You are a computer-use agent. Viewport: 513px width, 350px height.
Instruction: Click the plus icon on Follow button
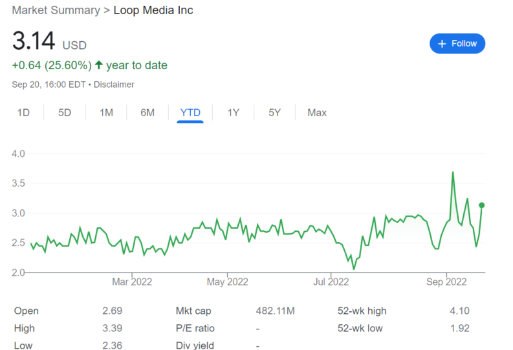tap(442, 44)
